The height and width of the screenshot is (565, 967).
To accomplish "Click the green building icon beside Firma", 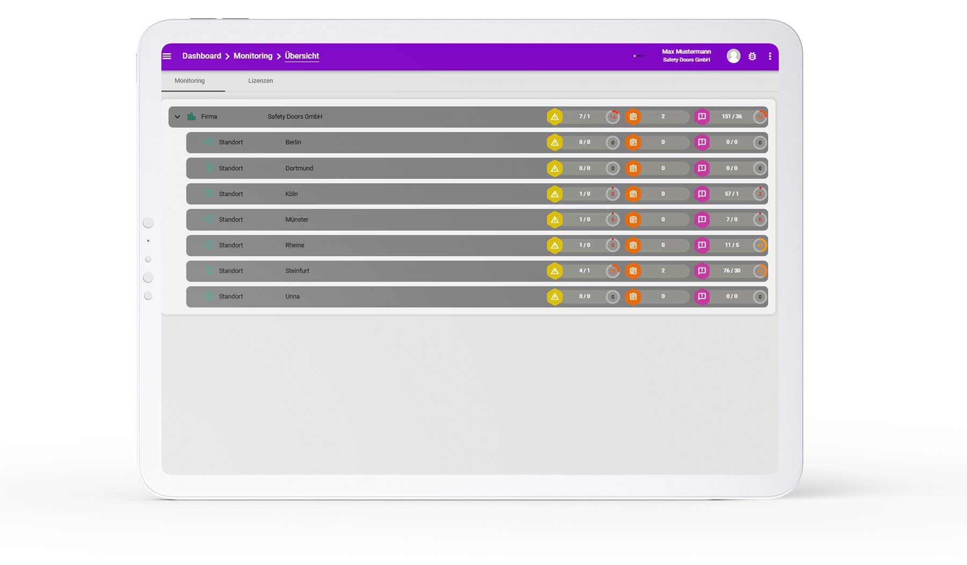I will coord(191,117).
